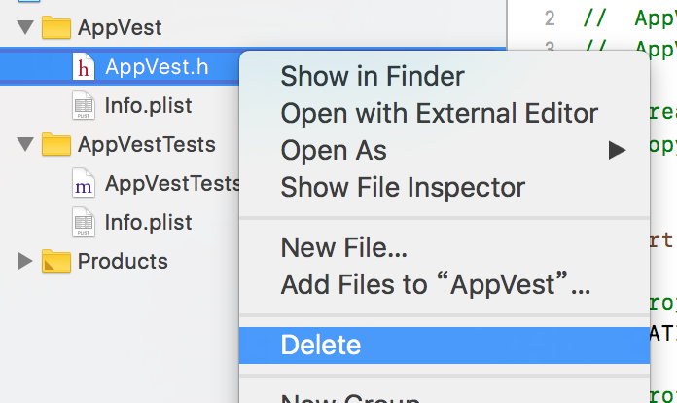
Task: Open the Open As submenu arrow
Action: [x=617, y=150]
